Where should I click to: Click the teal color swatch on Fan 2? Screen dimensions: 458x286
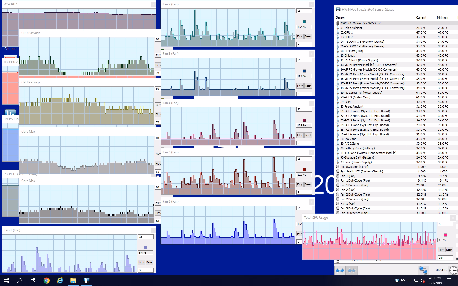click(304, 22)
